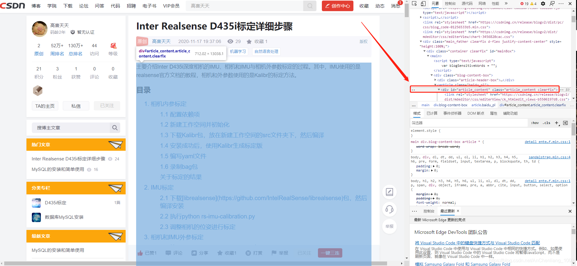Screen dimensions: 577x266
Task: Toggle the .cls class editor
Action: [547, 123]
